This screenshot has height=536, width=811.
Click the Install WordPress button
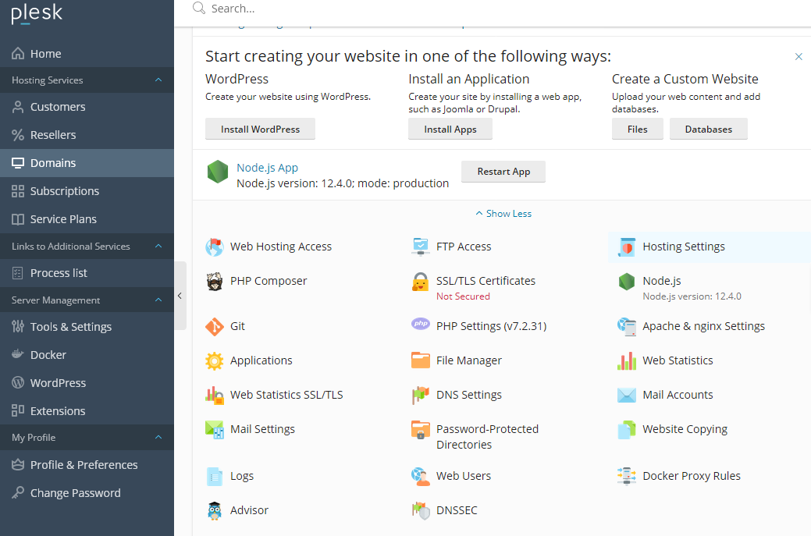[x=260, y=130]
